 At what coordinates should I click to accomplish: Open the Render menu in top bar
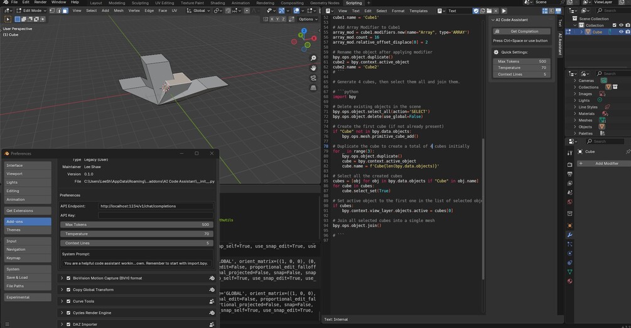[40, 3]
